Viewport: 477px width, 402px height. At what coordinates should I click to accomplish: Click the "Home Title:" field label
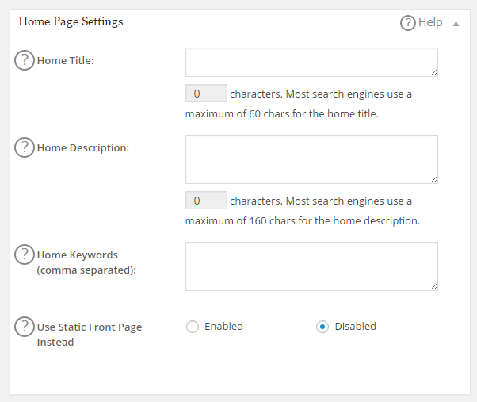(65, 61)
